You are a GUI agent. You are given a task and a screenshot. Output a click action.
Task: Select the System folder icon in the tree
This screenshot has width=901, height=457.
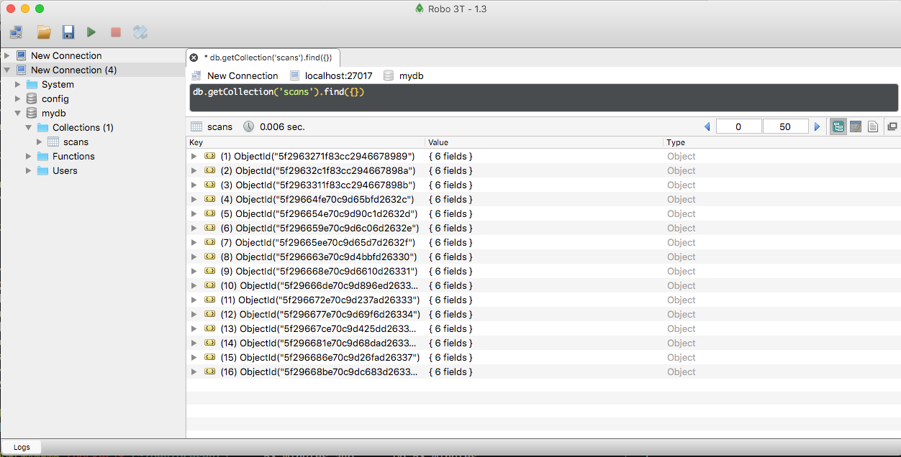[x=32, y=84]
